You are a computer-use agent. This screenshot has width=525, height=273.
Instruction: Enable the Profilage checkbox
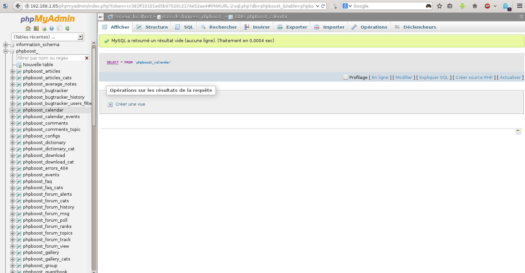tap(345, 77)
